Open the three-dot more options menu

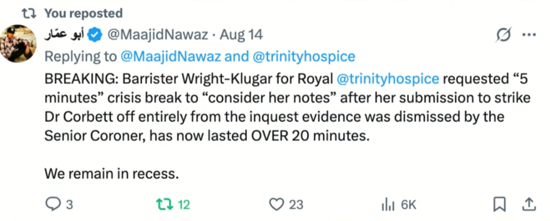(529, 35)
